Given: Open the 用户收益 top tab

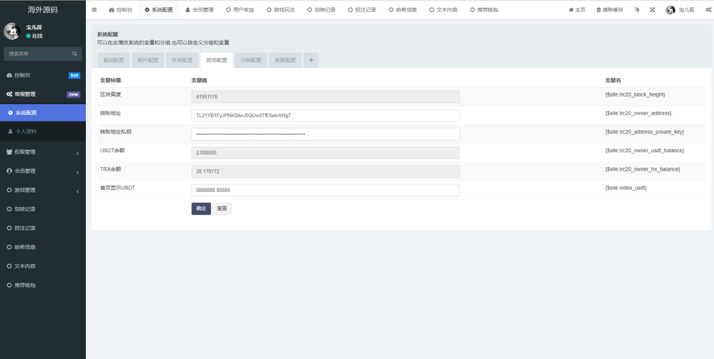Looking at the screenshot, I should coord(240,10).
